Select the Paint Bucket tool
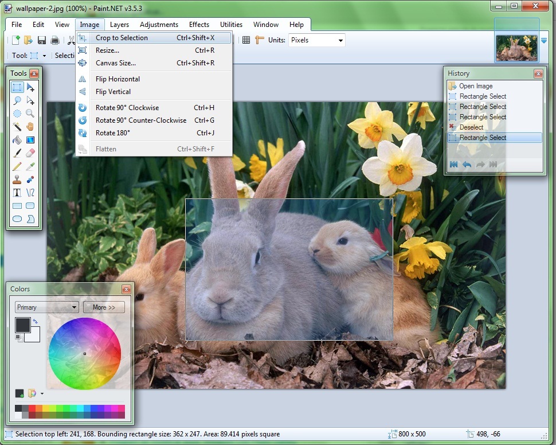The width and height of the screenshot is (556, 445). tap(17, 140)
